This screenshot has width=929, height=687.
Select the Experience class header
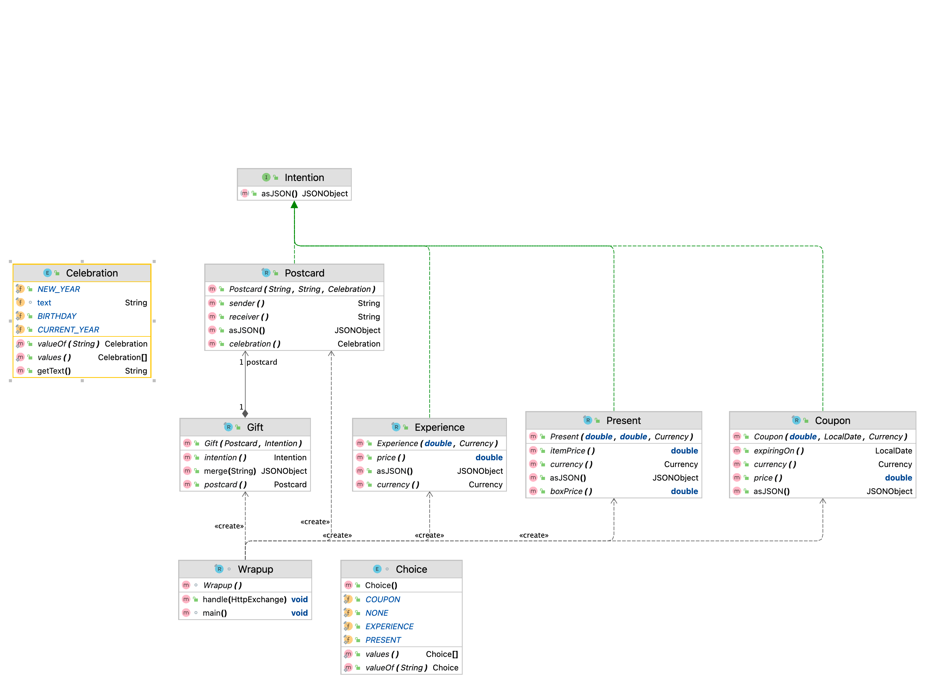(439, 427)
